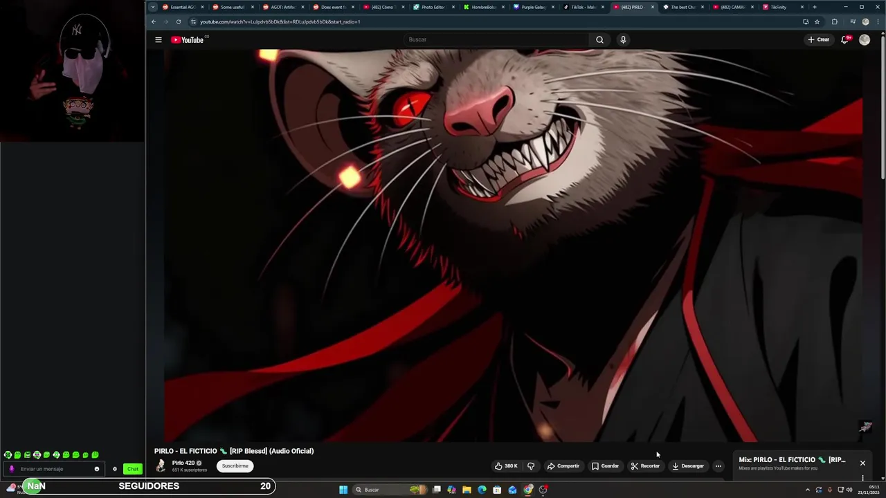This screenshot has height=498, width=886.
Task: Open more actions three-dot menu beside Descargar
Action: [718, 465]
